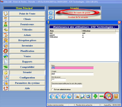This screenshot has width=122, height=107.
Task: Click the Inventaire box icon
Action: click(6, 46)
